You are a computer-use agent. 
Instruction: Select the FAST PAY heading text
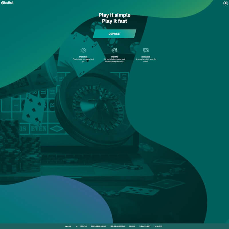tap(114, 57)
